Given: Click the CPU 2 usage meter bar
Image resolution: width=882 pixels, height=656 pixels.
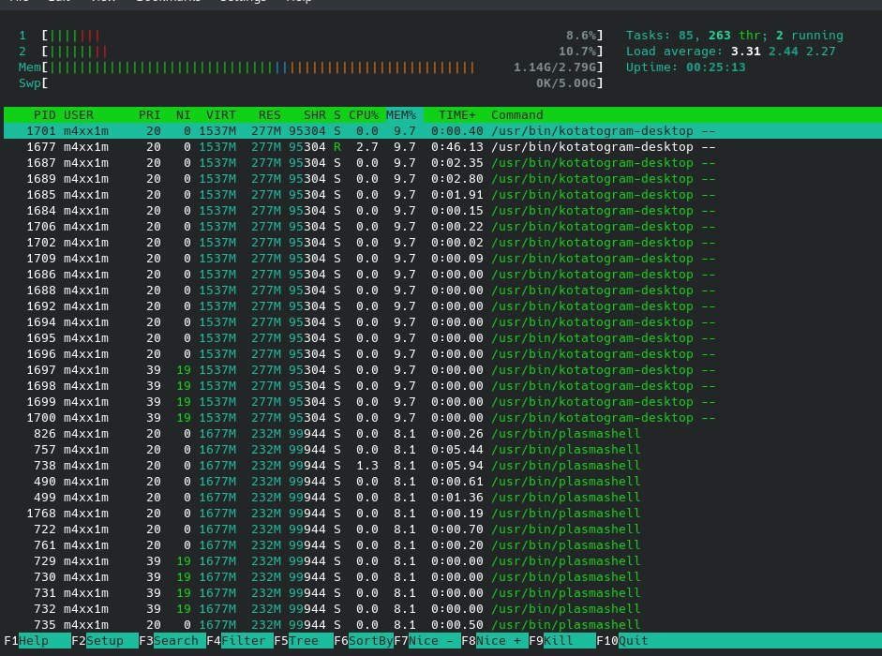Looking at the screenshot, I should (x=321, y=52).
